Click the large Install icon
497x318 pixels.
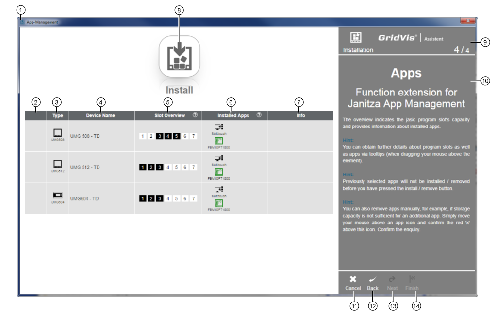pos(179,56)
